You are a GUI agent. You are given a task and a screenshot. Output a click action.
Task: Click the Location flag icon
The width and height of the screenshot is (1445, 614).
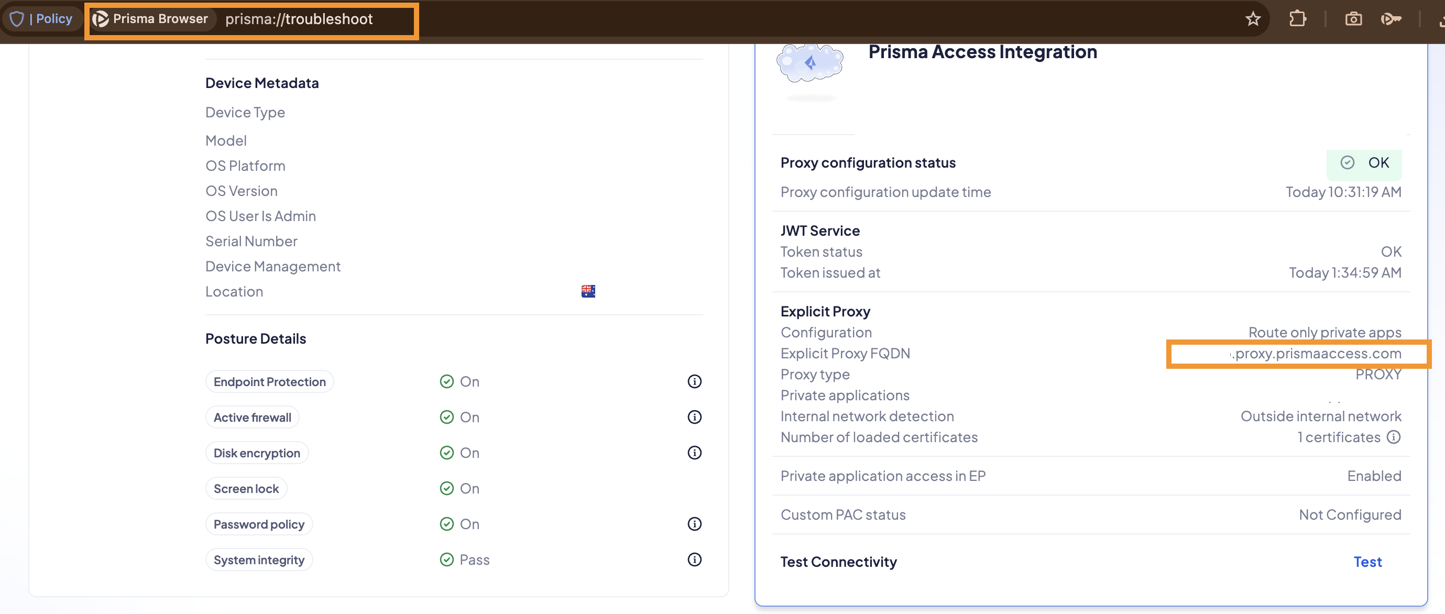pyautogui.click(x=588, y=291)
